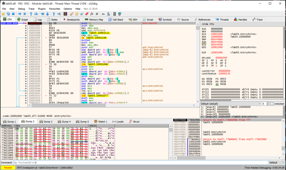The image size is (286, 170).
Task: Click the jne lab03.10001077 instruction
Action: (95, 96)
